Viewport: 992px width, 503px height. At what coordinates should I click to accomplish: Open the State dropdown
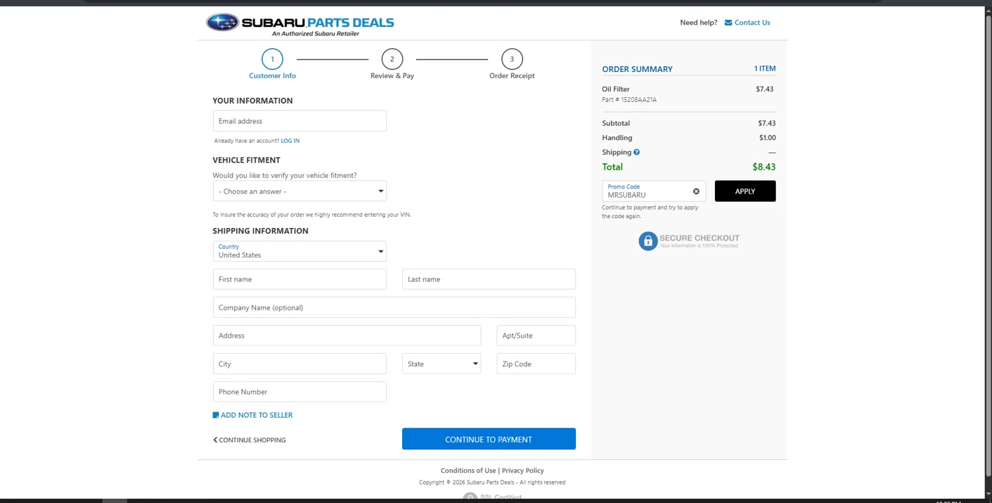442,364
